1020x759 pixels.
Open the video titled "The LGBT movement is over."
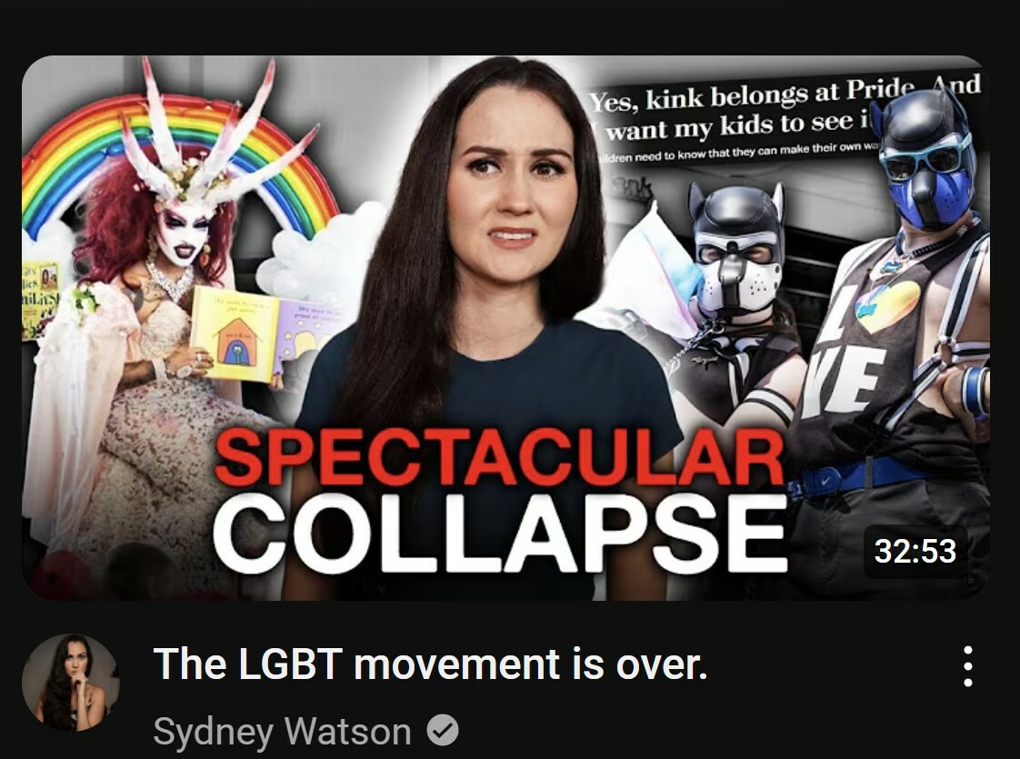pos(430,664)
